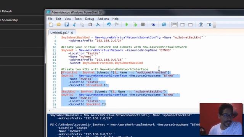Click the $myVnet variable on line 11
The image size is (244, 137).
coord(67,50)
